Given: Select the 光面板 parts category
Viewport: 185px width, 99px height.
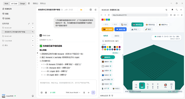Looking at the screenshot, I should coord(106,66).
